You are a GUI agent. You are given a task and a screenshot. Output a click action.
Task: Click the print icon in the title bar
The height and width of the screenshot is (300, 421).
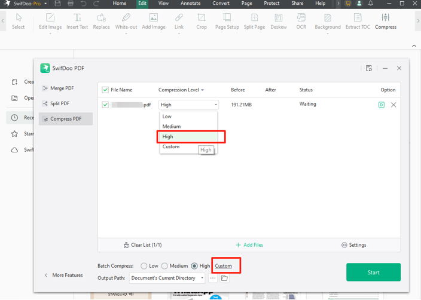[71, 4]
